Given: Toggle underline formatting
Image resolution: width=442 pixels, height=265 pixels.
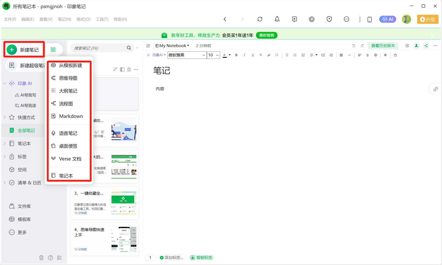Looking at the screenshot, I should click(x=253, y=55).
